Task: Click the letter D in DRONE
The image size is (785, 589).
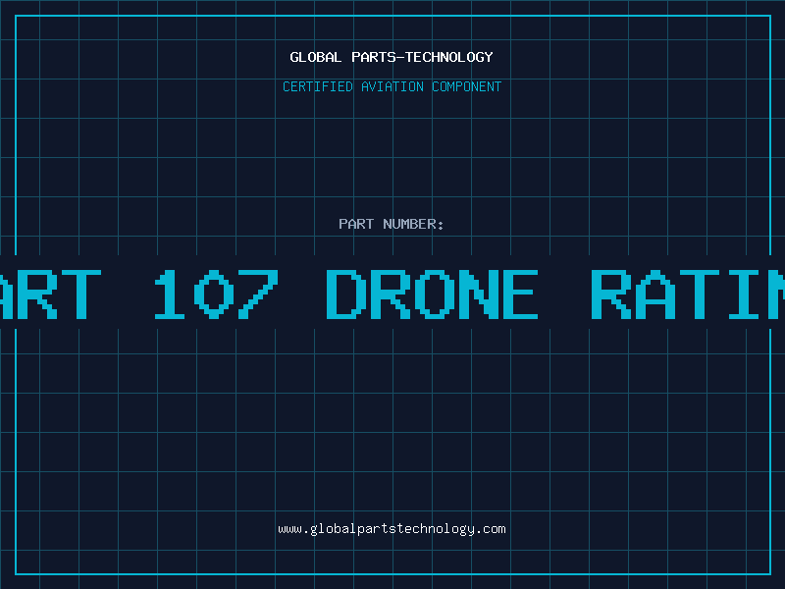Action: point(343,294)
